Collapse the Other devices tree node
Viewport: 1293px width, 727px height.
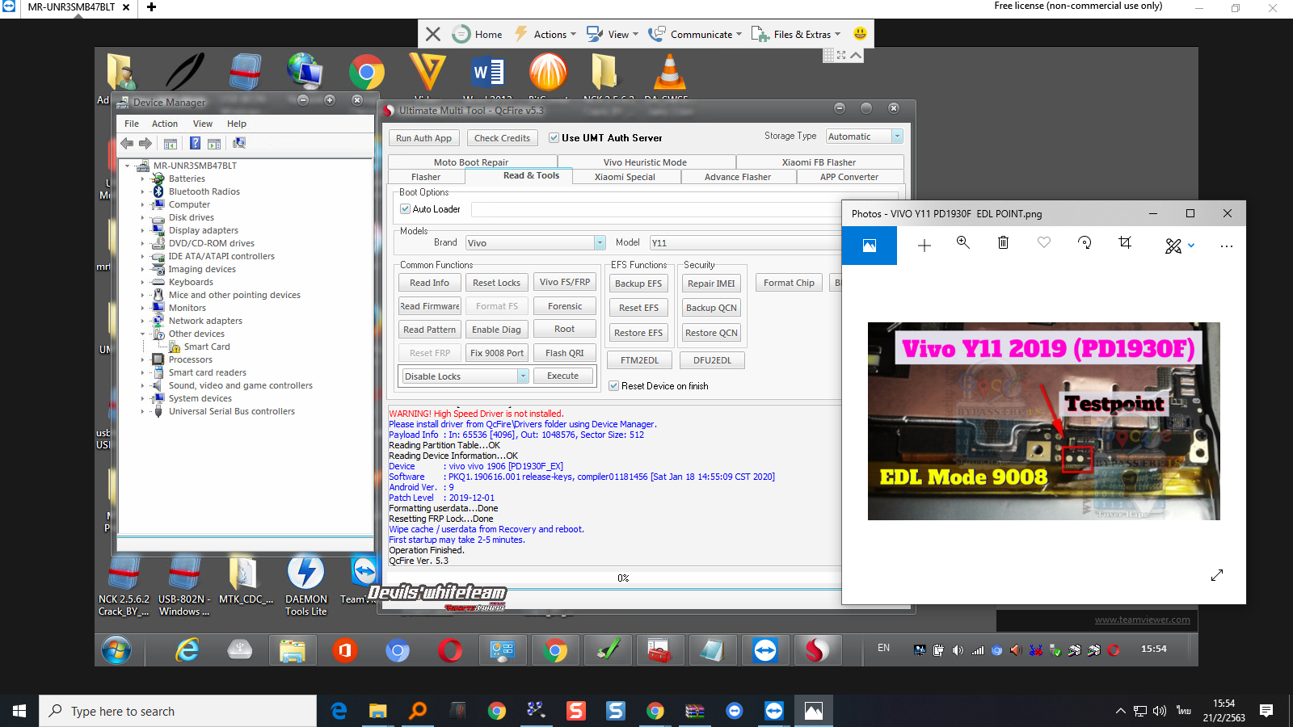(142, 334)
